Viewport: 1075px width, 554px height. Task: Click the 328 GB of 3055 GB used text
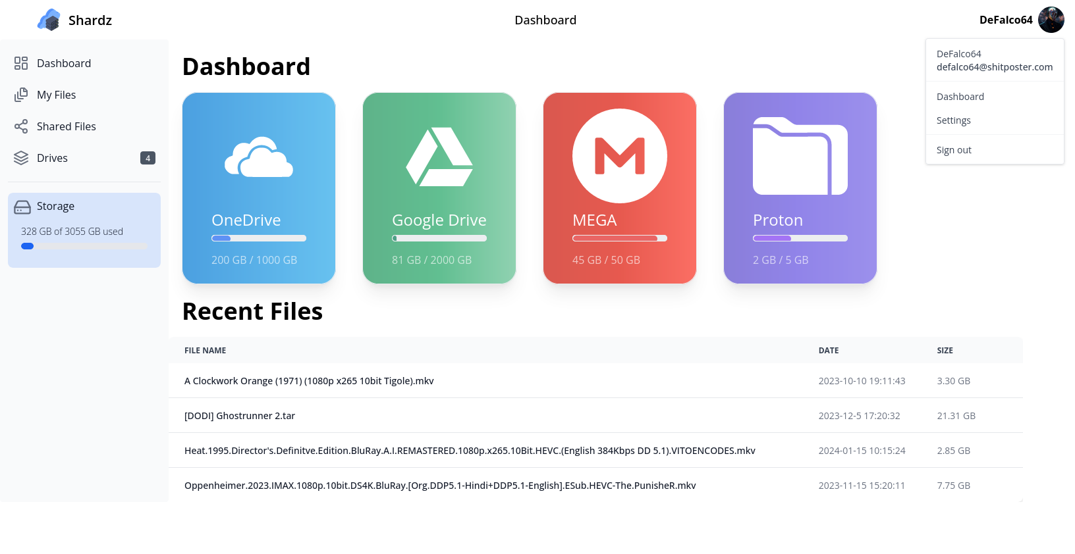pos(72,232)
